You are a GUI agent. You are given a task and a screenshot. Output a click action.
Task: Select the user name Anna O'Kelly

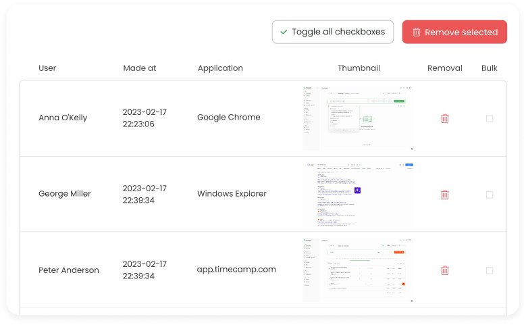63,118
